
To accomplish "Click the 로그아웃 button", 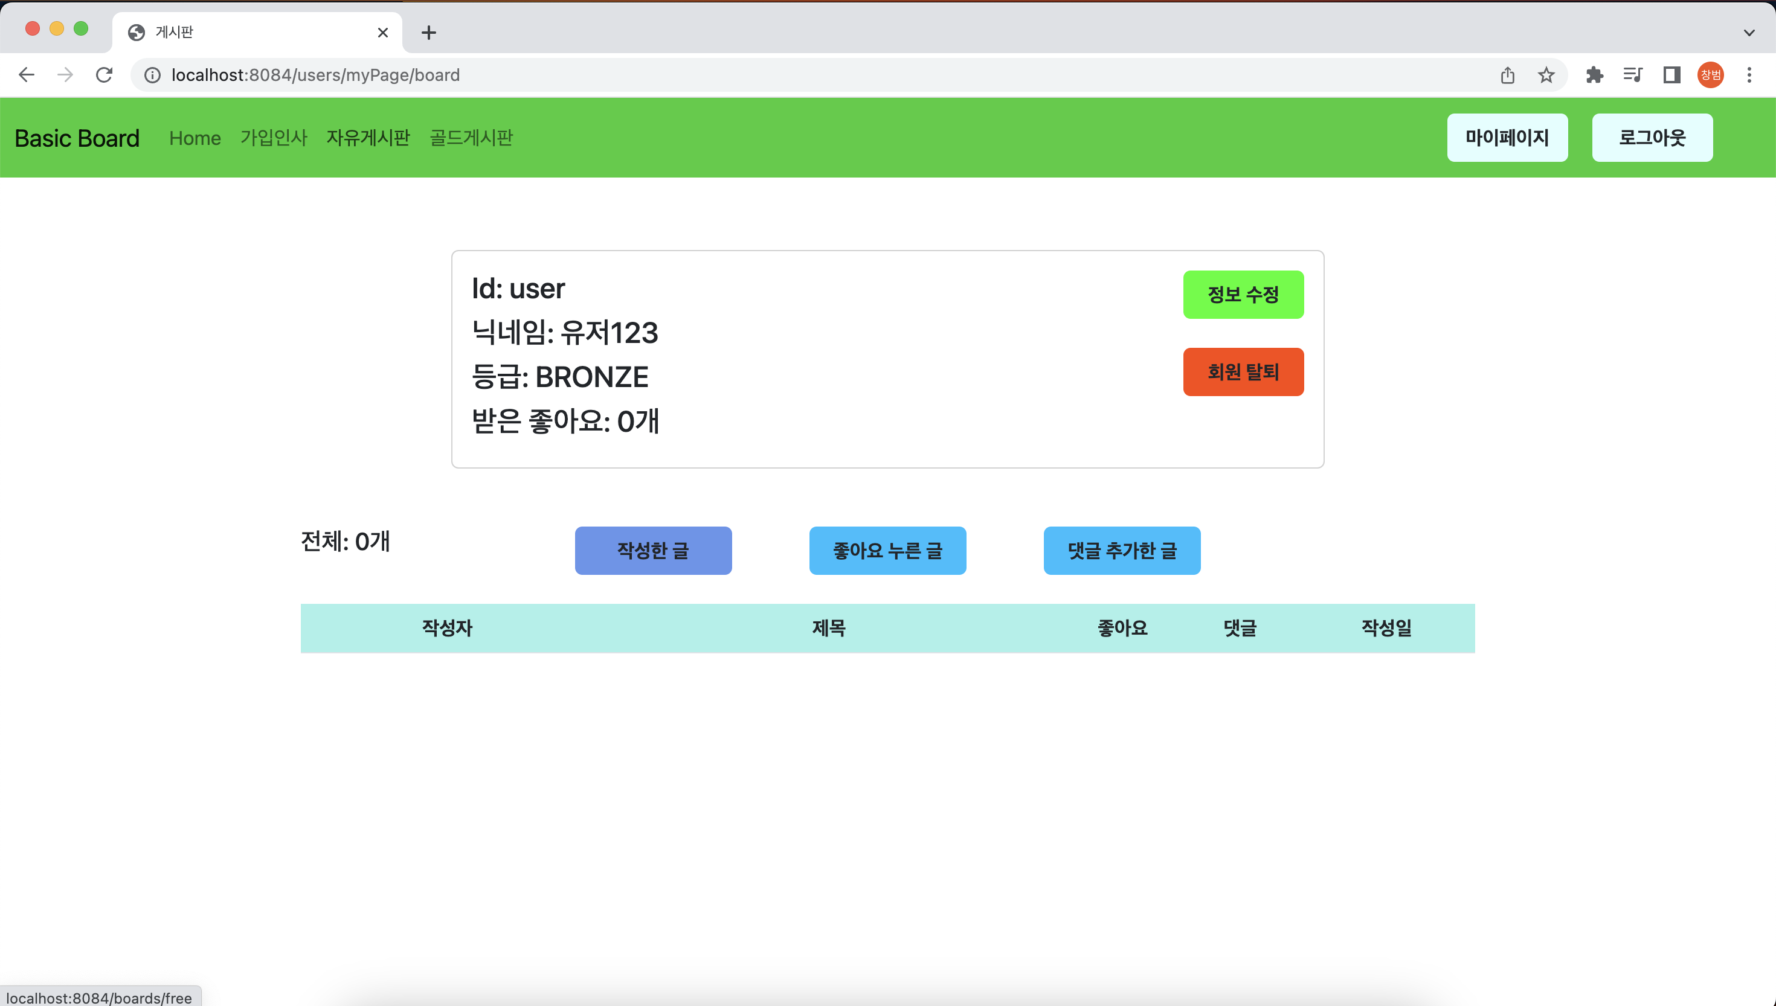I will tap(1652, 138).
